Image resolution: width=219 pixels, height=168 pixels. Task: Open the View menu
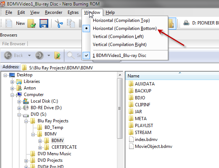(x=35, y=12)
